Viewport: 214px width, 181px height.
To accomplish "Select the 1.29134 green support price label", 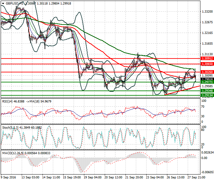I will click(207, 95).
